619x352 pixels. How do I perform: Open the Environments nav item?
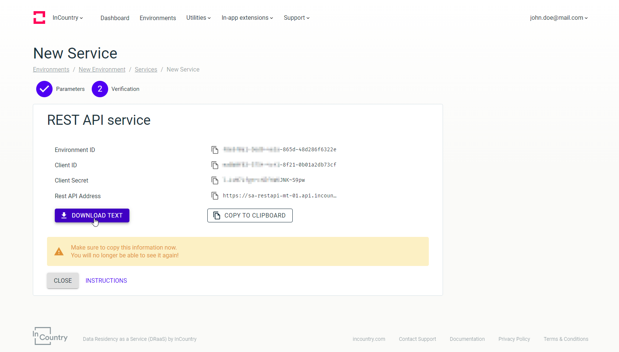click(158, 18)
